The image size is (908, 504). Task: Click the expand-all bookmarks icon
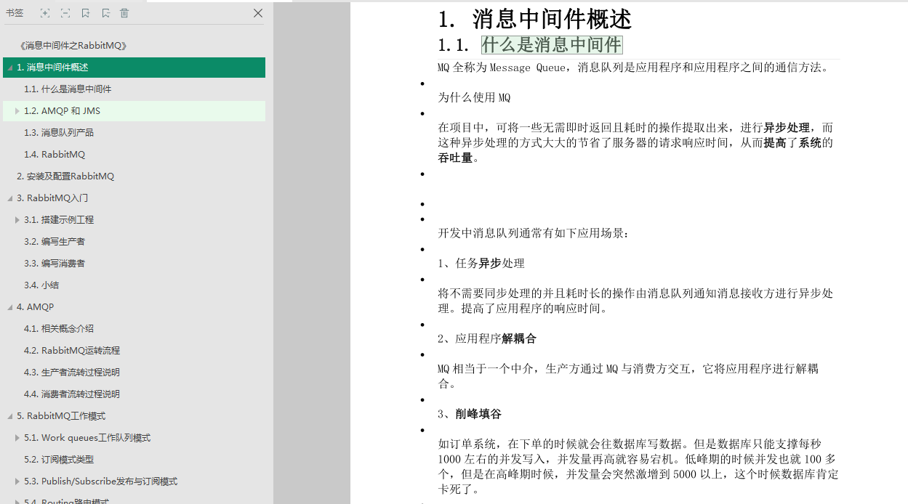[x=45, y=13]
